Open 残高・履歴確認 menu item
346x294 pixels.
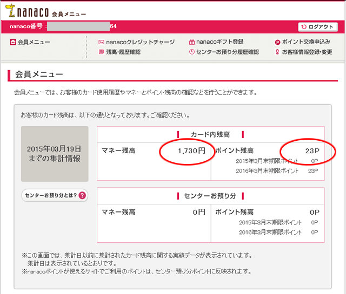[x=123, y=52]
